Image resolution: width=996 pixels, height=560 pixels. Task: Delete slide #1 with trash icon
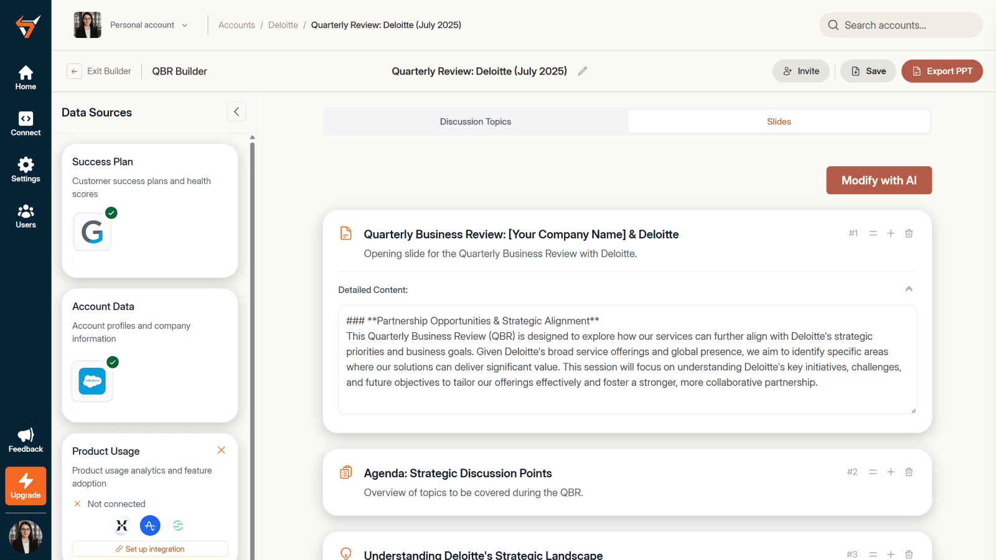pos(909,233)
